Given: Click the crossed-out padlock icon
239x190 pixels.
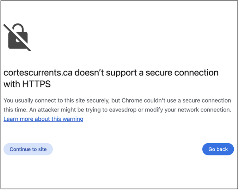Looking at the screenshot, I should pos(17,37).
